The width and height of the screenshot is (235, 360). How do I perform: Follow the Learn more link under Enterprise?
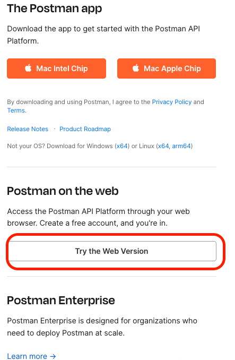(x=31, y=356)
